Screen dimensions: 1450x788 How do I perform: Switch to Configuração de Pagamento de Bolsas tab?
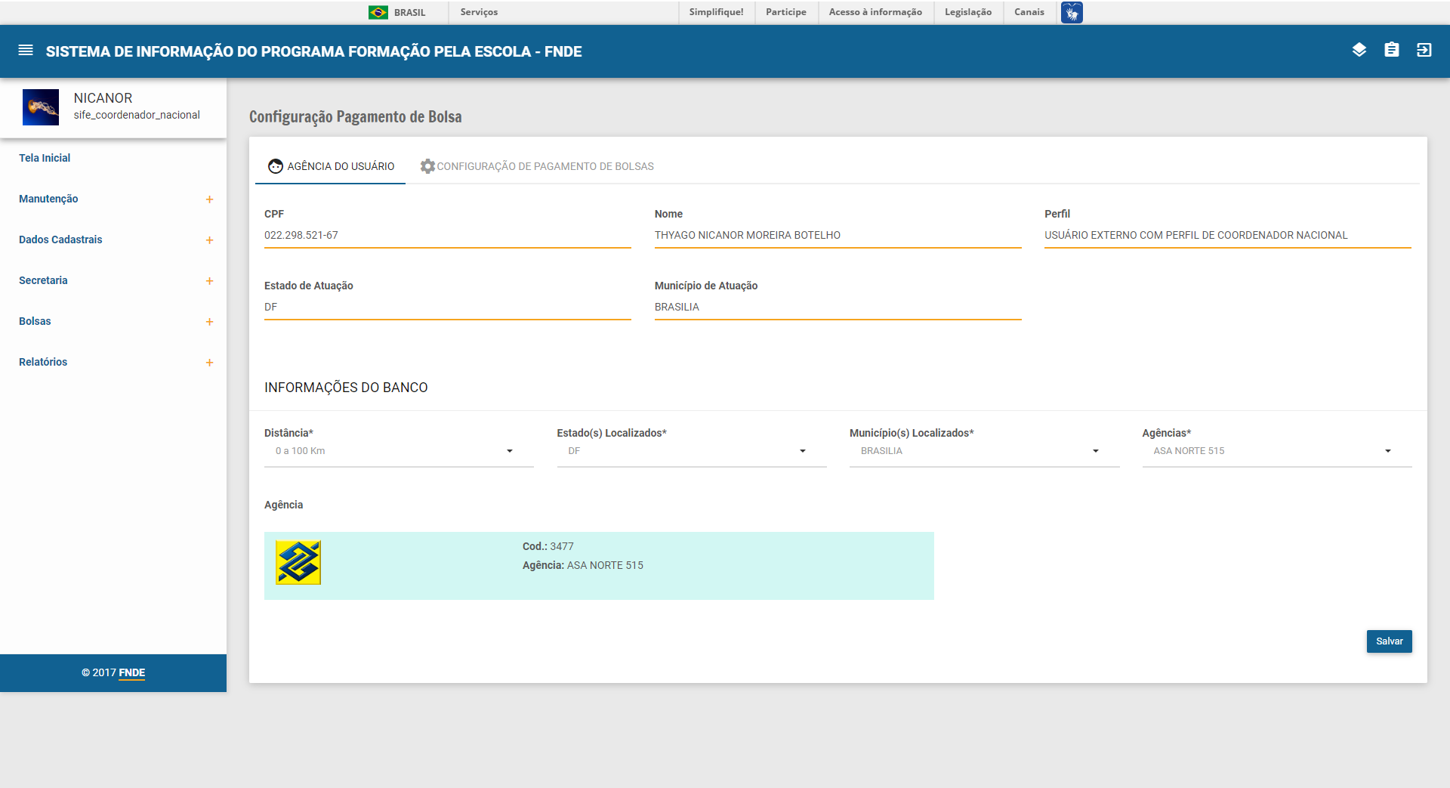click(537, 166)
